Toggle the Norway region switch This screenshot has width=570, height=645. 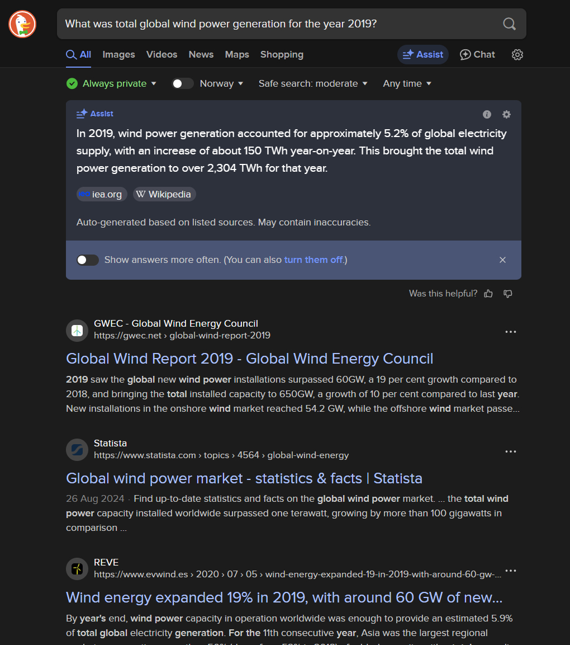point(183,83)
